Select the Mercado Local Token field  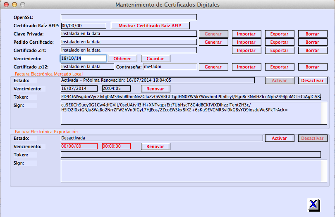[191, 97]
